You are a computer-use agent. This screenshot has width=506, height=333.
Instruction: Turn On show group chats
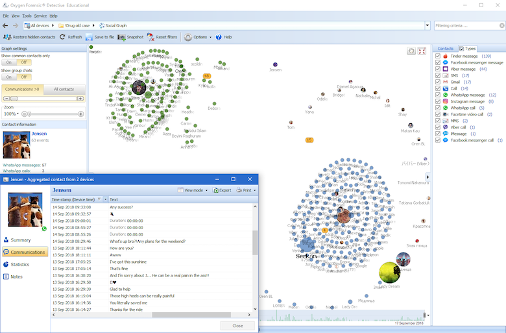pyautogui.click(x=8, y=77)
